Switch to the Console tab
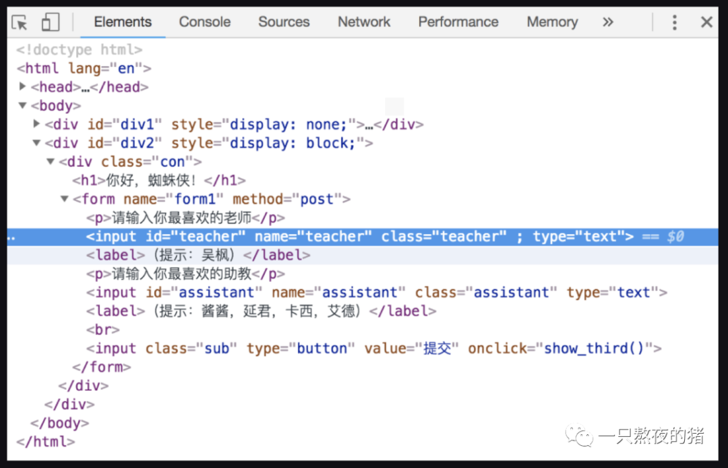This screenshot has height=468, width=728. 205,22
